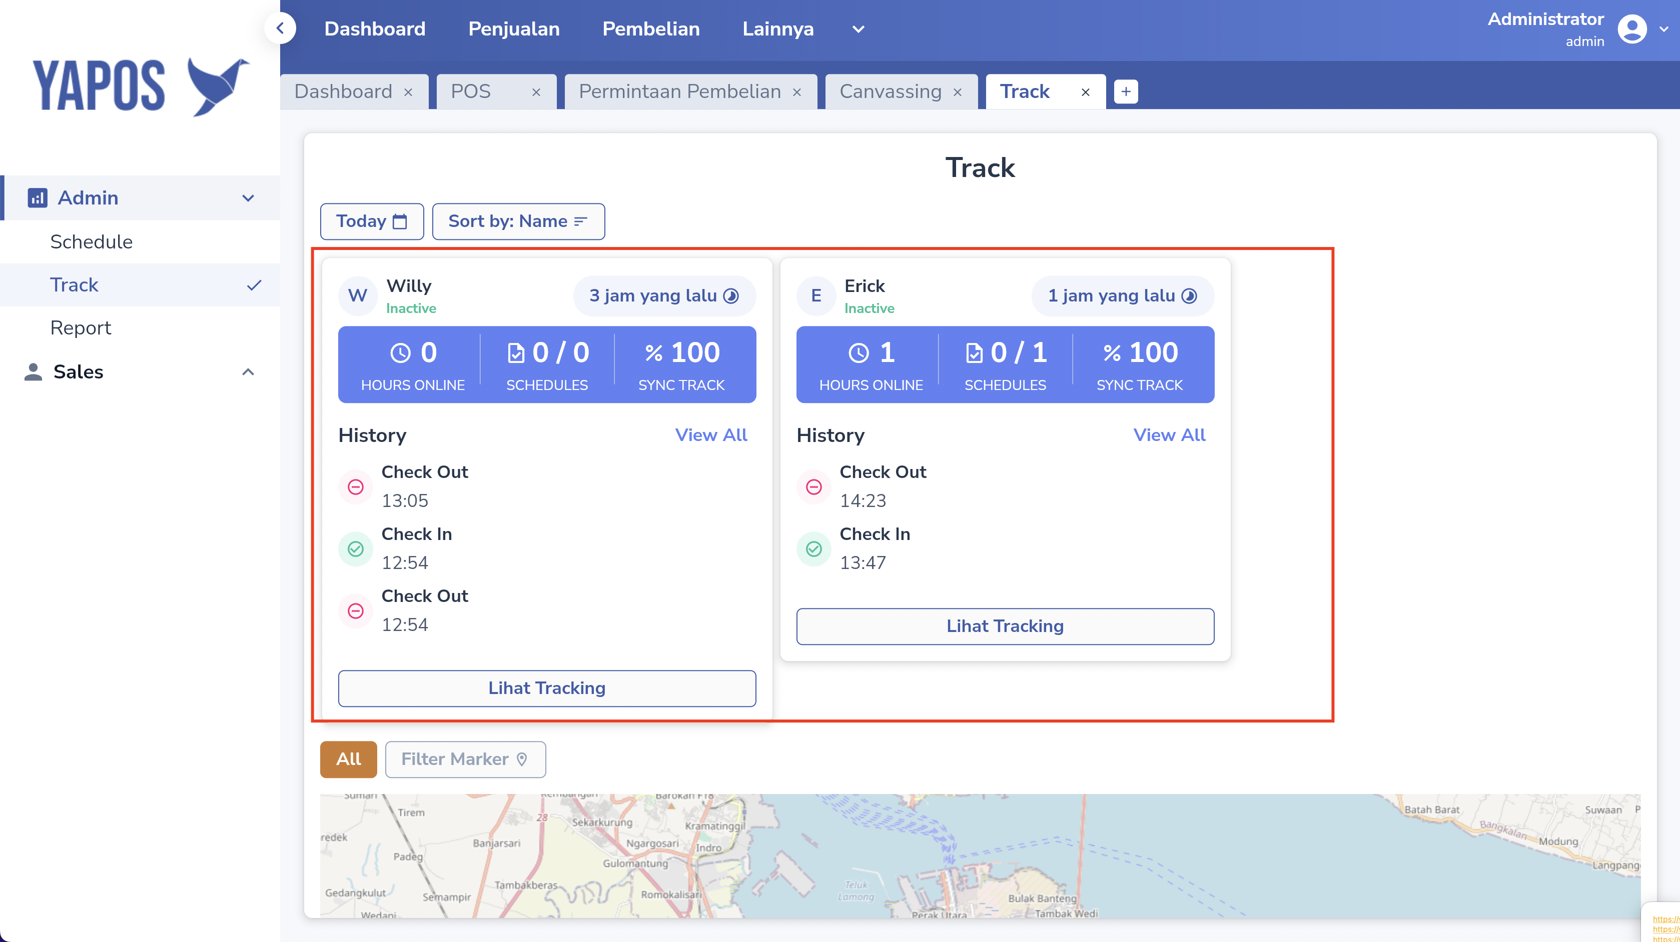The height and width of the screenshot is (942, 1680).
Task: Open the Penjualan menu
Action: tap(514, 28)
